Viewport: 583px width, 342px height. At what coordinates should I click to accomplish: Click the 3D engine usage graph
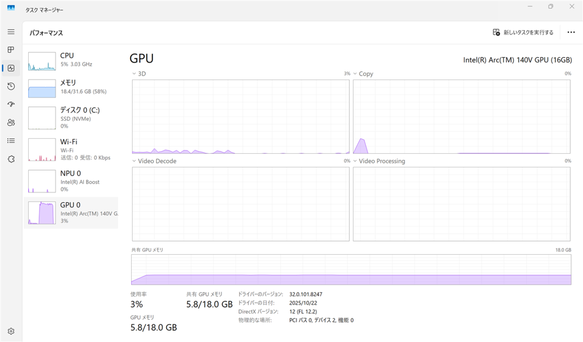[x=240, y=116]
